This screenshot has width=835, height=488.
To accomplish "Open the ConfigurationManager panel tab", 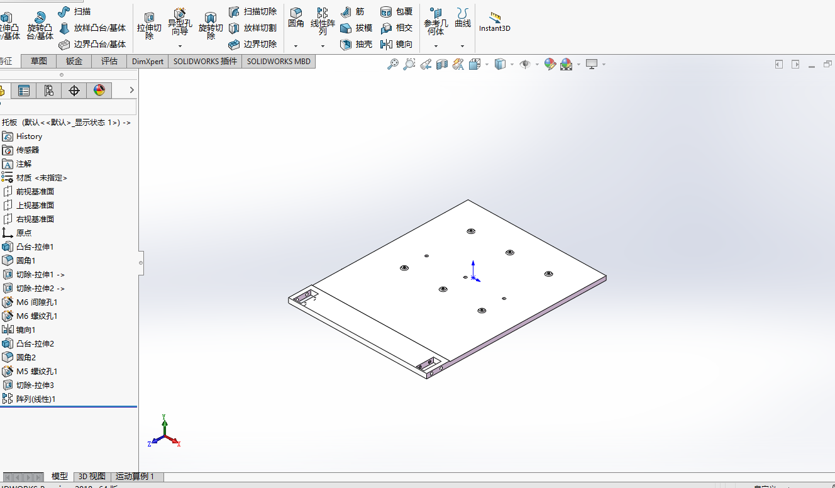I will click(x=49, y=91).
